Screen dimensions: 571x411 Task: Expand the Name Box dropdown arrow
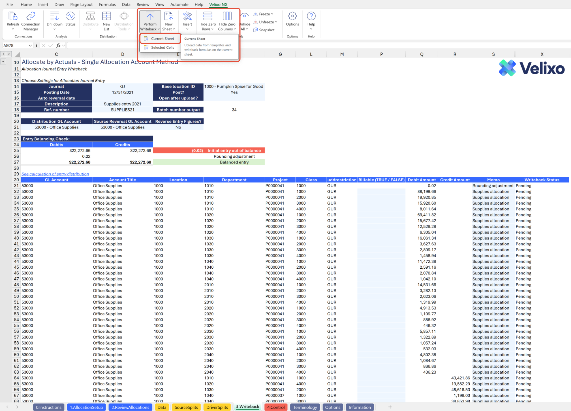coord(30,46)
